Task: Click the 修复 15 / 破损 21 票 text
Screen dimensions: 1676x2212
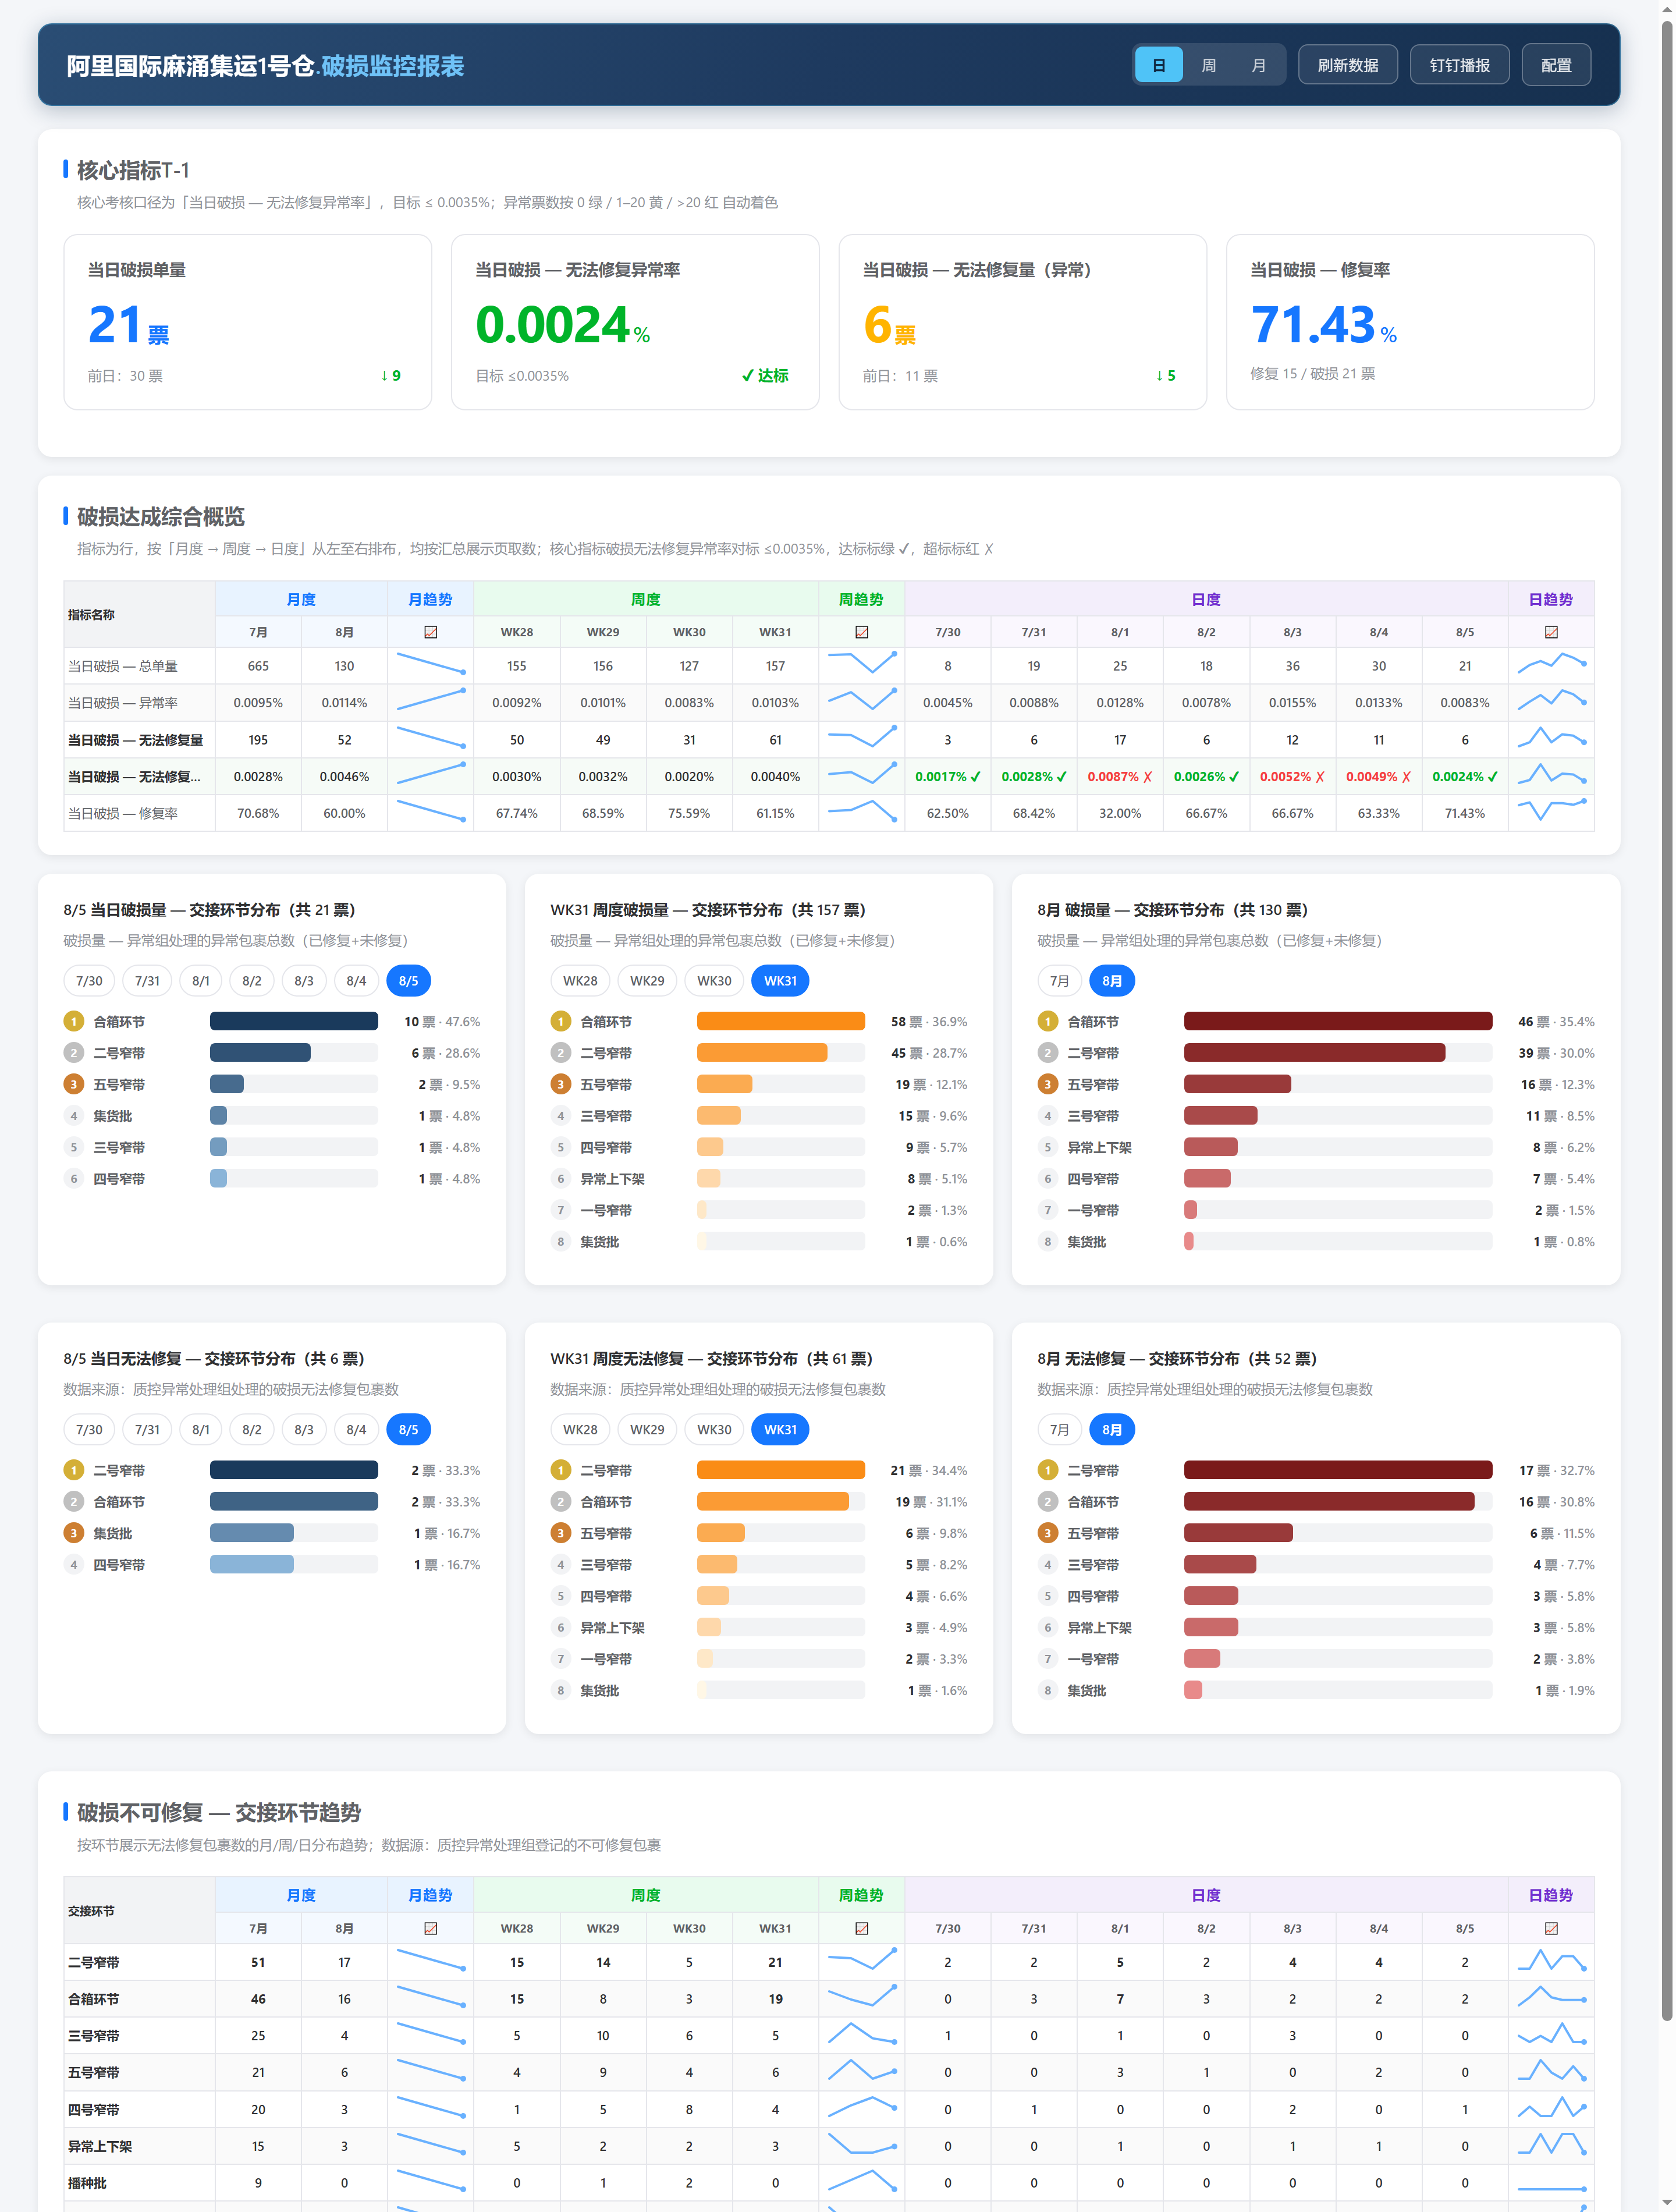Action: click(x=1312, y=374)
